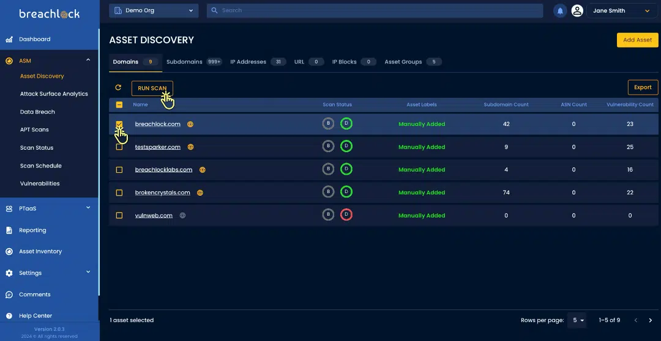Click the user avatar icon
Image resolution: width=661 pixels, height=341 pixels.
pyautogui.click(x=577, y=11)
